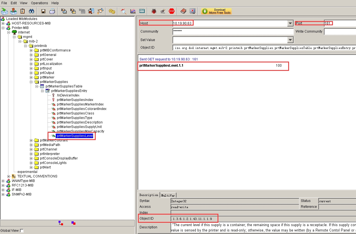This screenshot has width=356, height=234.
Task: Select the prtMarkerSuppliesType tree node
Action: (x=74, y=118)
